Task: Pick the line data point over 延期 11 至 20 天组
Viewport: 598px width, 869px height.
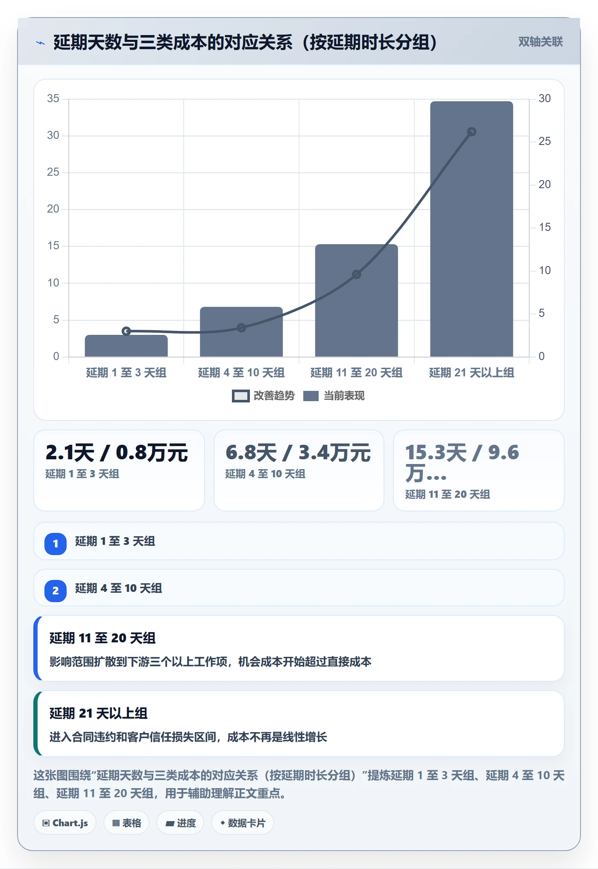Action: [357, 274]
